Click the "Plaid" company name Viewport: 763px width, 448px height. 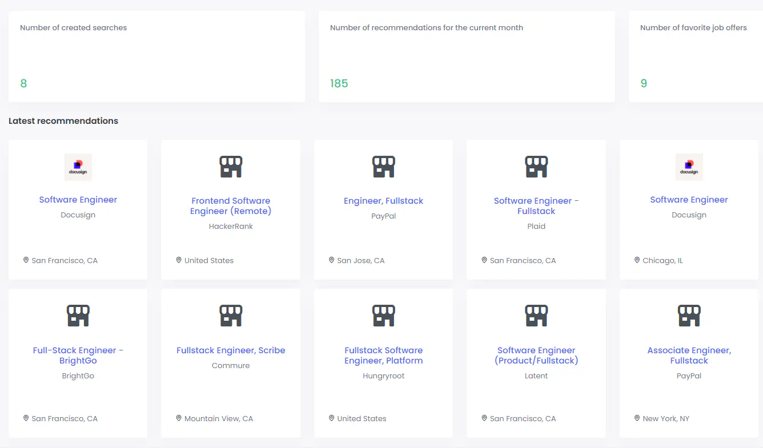[x=536, y=227]
